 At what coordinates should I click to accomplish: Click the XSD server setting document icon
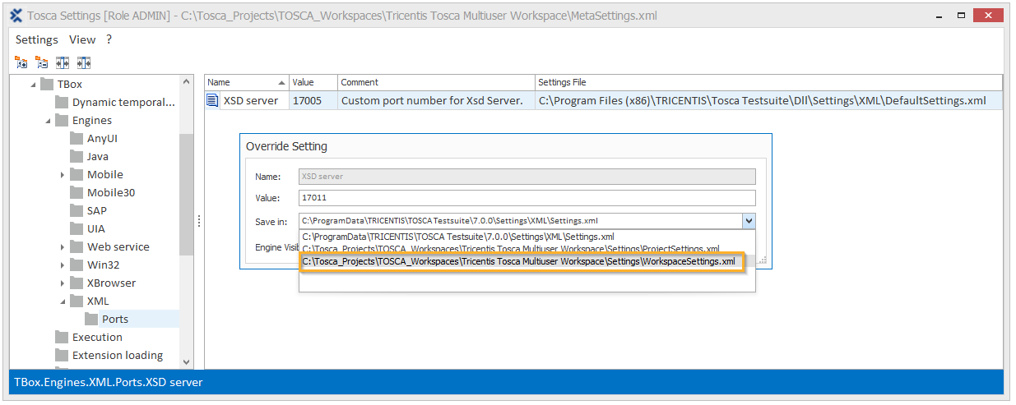212,100
